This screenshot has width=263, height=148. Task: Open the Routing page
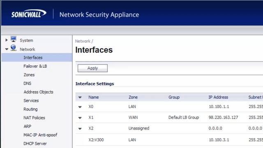[x=30, y=109]
